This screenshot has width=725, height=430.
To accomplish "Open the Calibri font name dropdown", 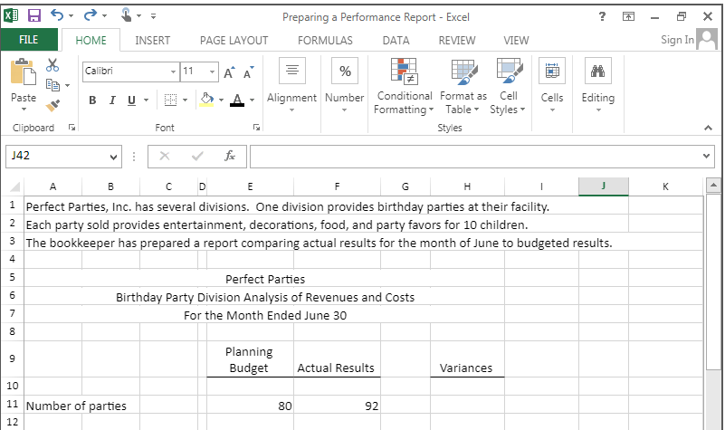I will coord(173,72).
